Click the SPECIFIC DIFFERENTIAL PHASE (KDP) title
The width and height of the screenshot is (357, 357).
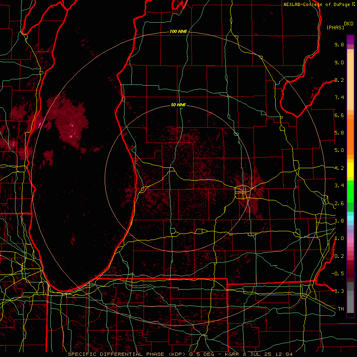(x=127, y=354)
